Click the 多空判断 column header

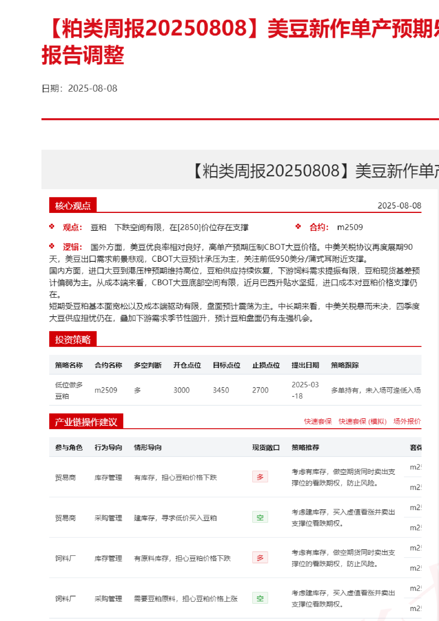(147, 365)
